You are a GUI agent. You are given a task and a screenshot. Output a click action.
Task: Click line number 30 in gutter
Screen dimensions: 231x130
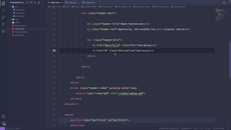[54, 51]
